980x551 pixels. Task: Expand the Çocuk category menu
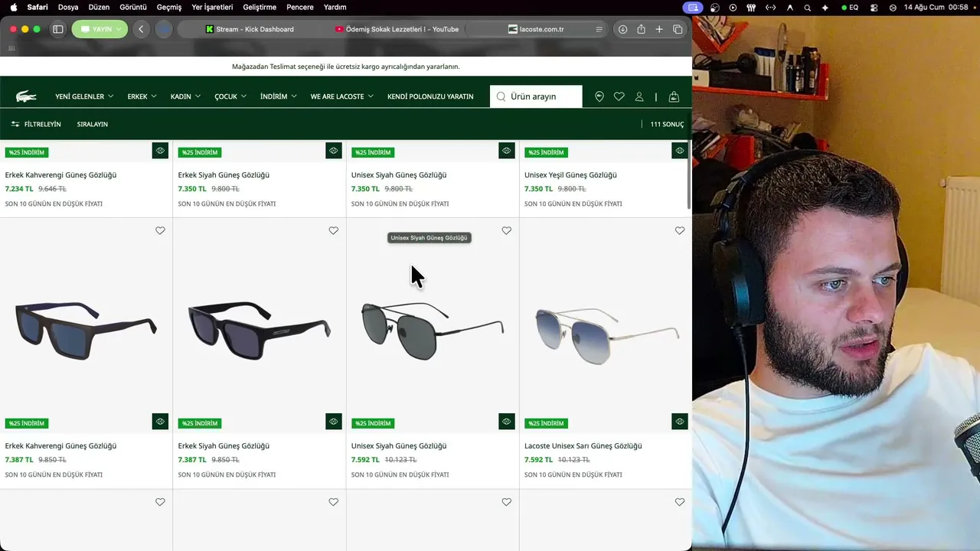[x=230, y=96]
